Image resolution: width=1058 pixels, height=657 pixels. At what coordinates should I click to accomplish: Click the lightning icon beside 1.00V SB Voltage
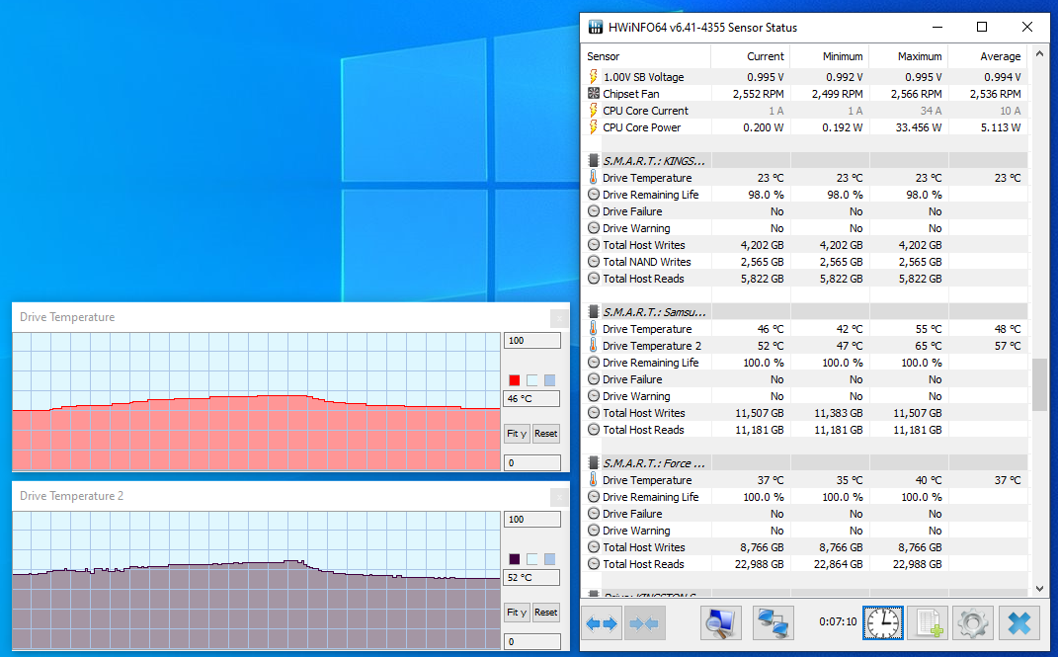click(x=593, y=76)
